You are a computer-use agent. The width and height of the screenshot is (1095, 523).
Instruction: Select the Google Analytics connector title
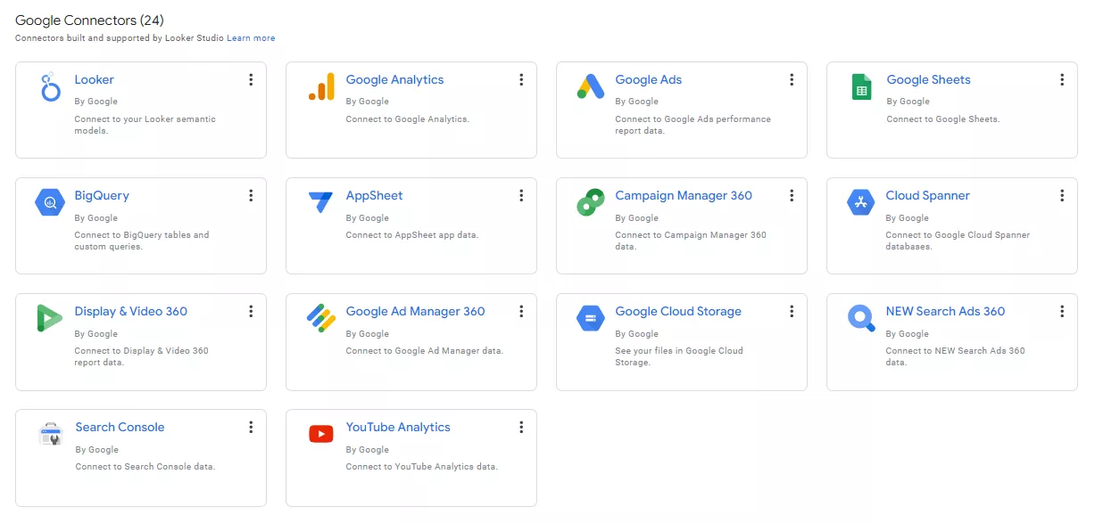[394, 80]
